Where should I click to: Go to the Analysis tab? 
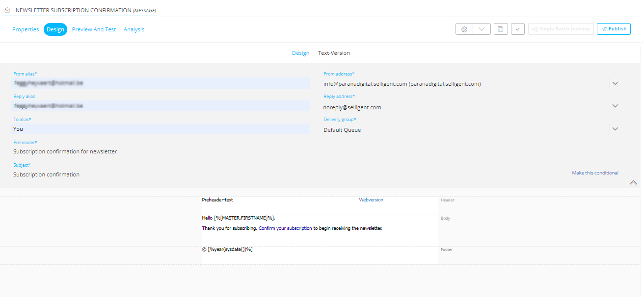coord(134,29)
